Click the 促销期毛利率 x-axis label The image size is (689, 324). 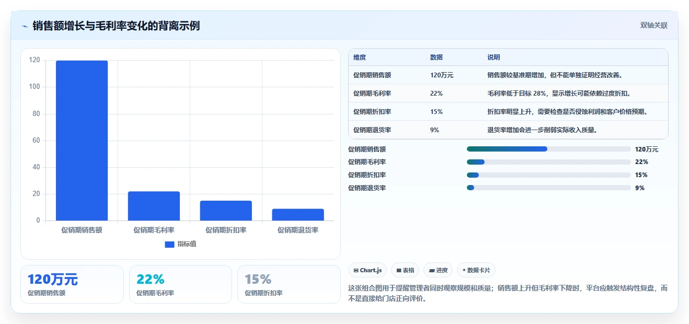point(154,230)
